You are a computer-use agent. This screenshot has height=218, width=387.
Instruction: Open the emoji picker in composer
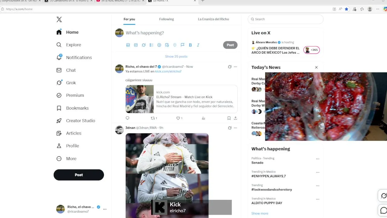click(159, 45)
